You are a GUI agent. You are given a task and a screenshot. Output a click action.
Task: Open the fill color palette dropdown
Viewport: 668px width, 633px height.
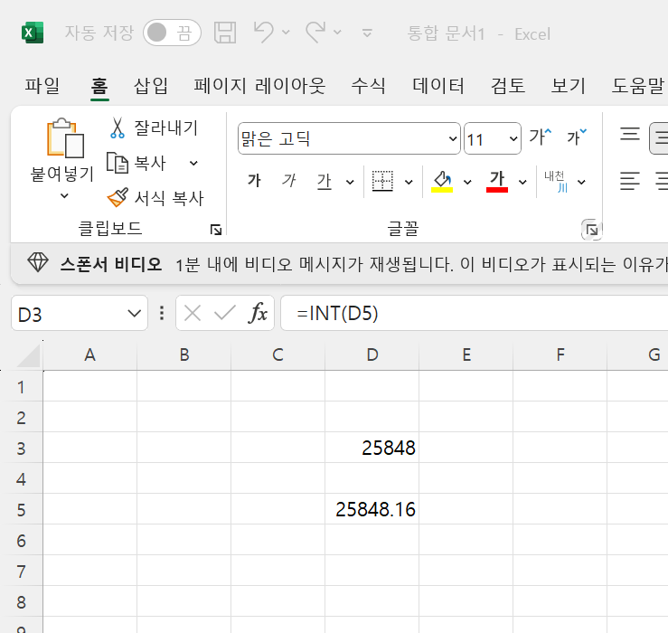coord(467,183)
